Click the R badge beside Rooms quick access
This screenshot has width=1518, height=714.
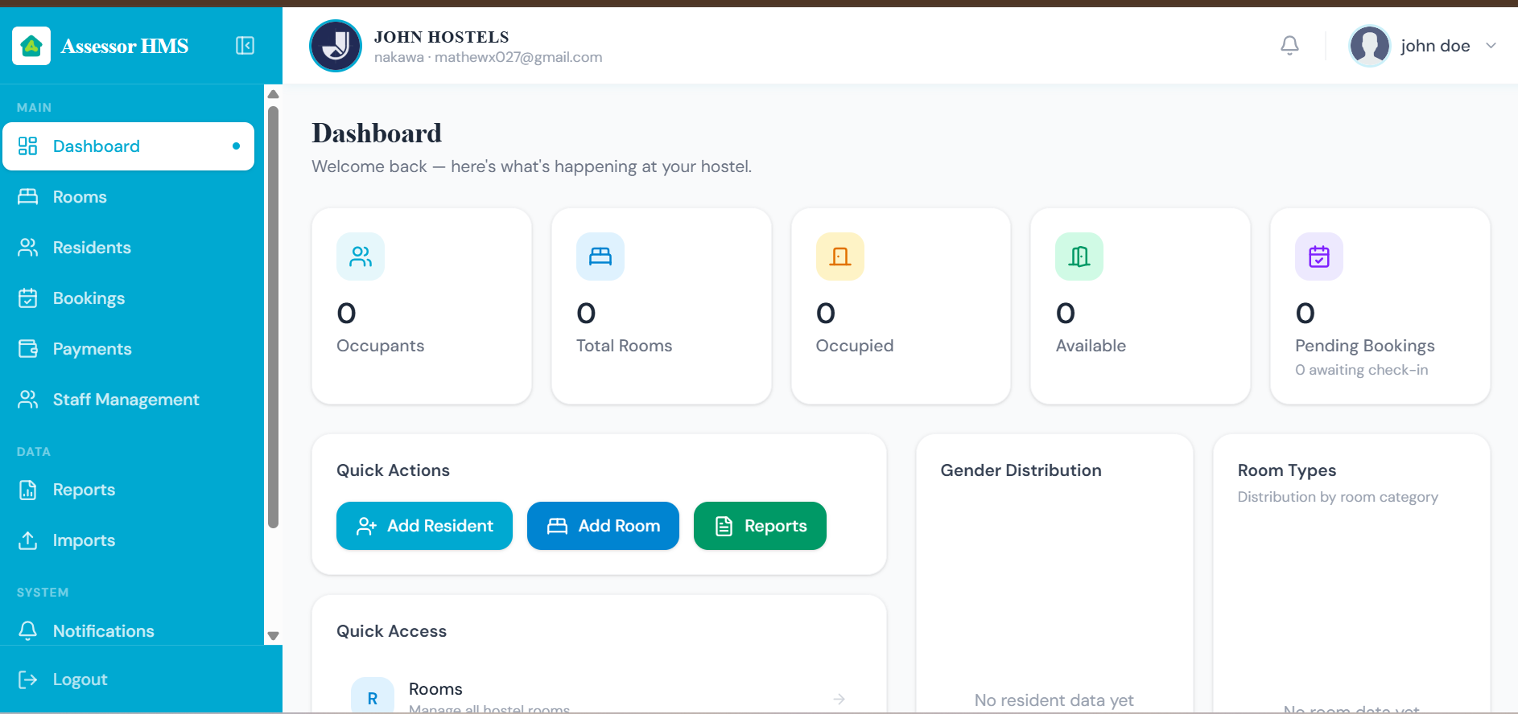pyautogui.click(x=373, y=696)
